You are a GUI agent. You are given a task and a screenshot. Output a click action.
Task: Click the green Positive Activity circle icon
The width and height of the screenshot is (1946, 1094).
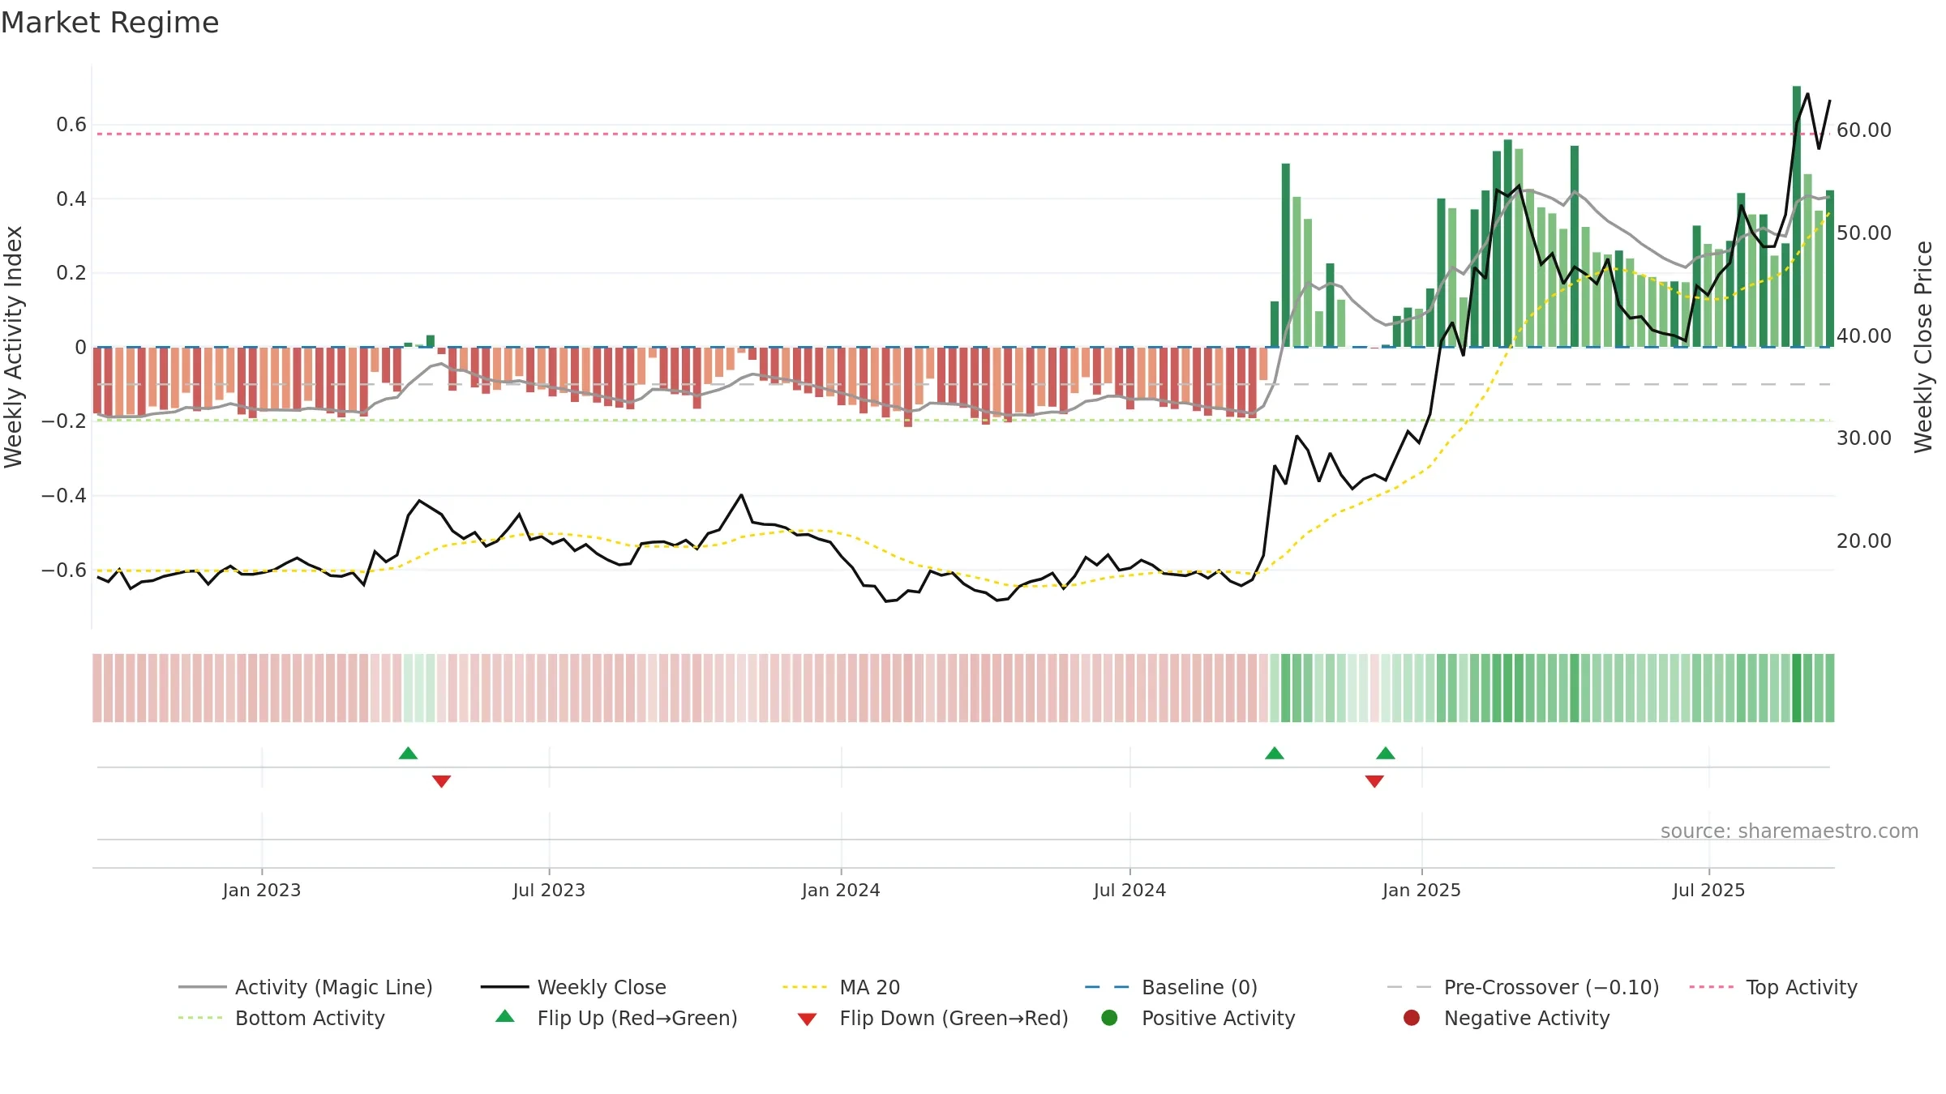pos(1110,1018)
